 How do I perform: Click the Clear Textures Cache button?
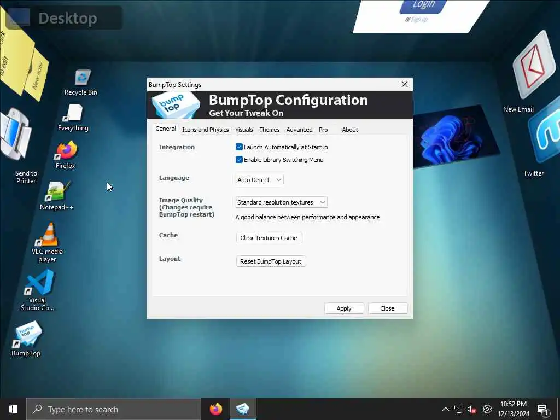coord(269,237)
